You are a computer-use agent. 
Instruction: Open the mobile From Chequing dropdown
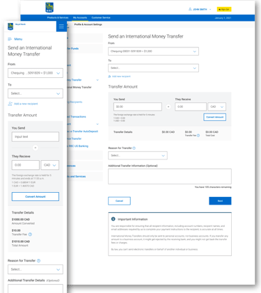(x=35, y=73)
